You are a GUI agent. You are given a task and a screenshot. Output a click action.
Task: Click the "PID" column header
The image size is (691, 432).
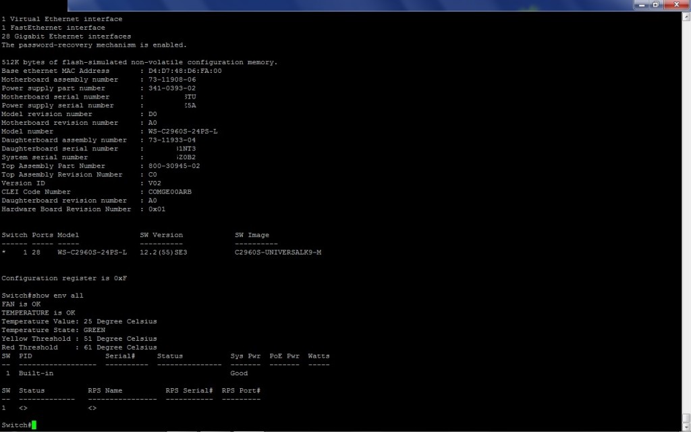pyautogui.click(x=25, y=356)
